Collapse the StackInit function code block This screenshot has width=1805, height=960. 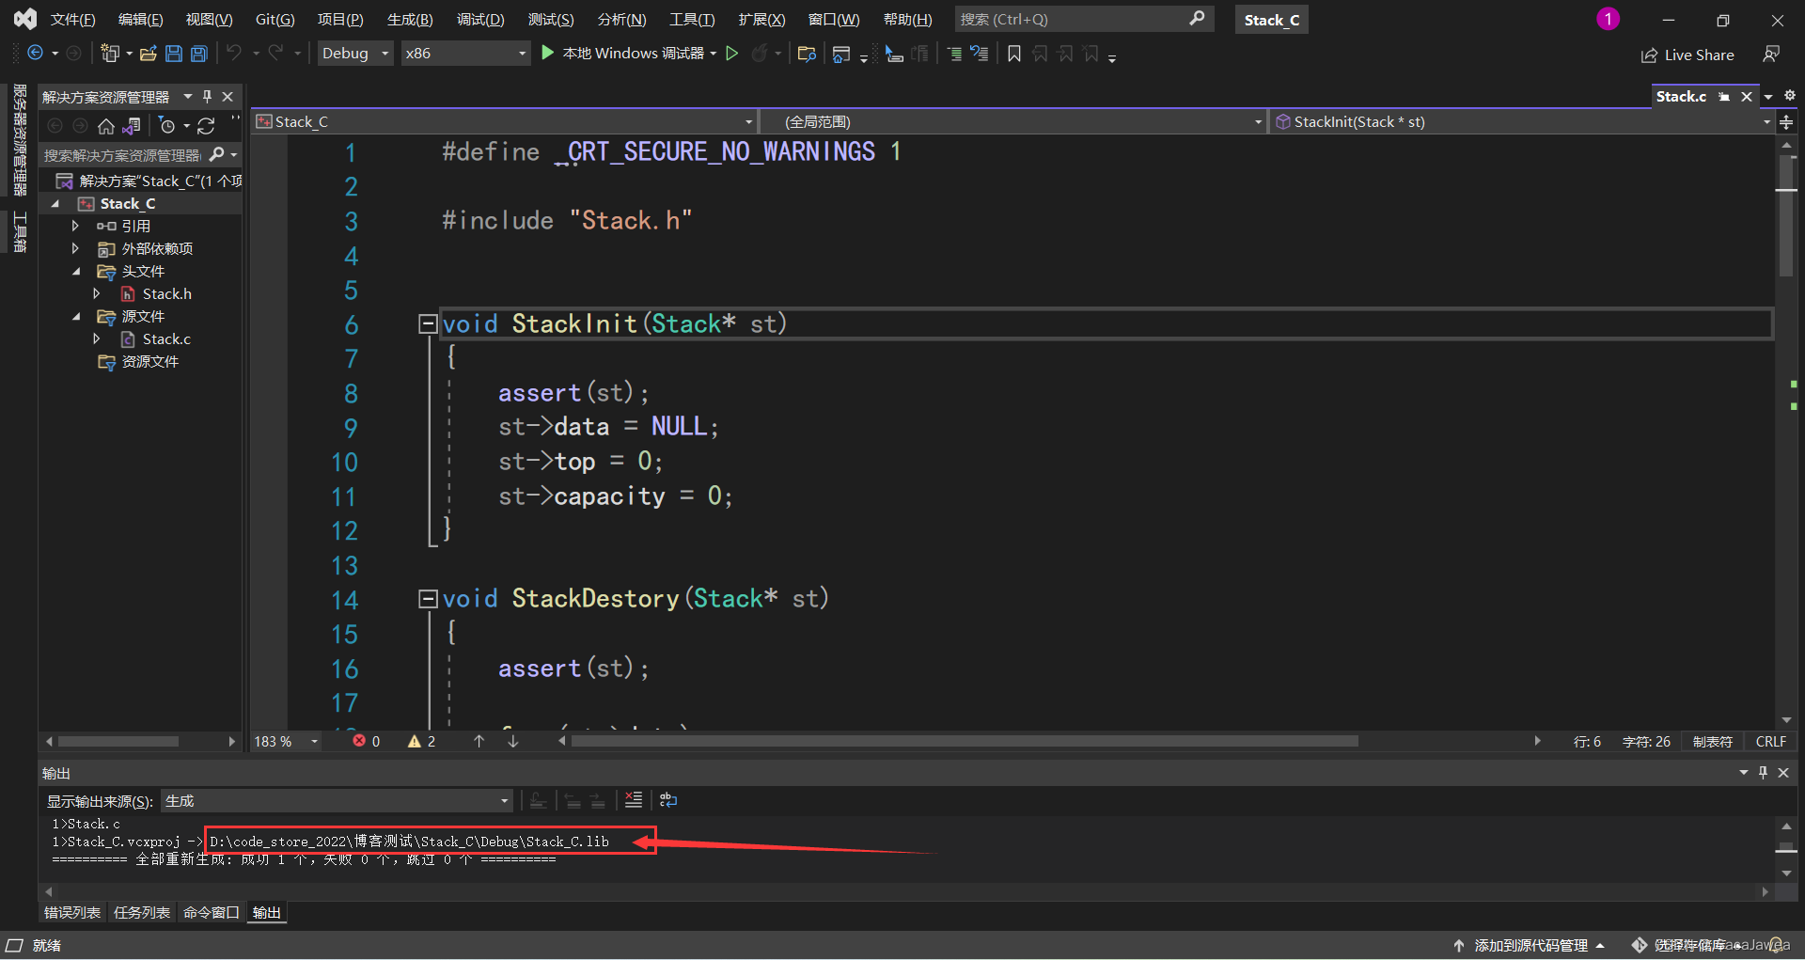(428, 324)
